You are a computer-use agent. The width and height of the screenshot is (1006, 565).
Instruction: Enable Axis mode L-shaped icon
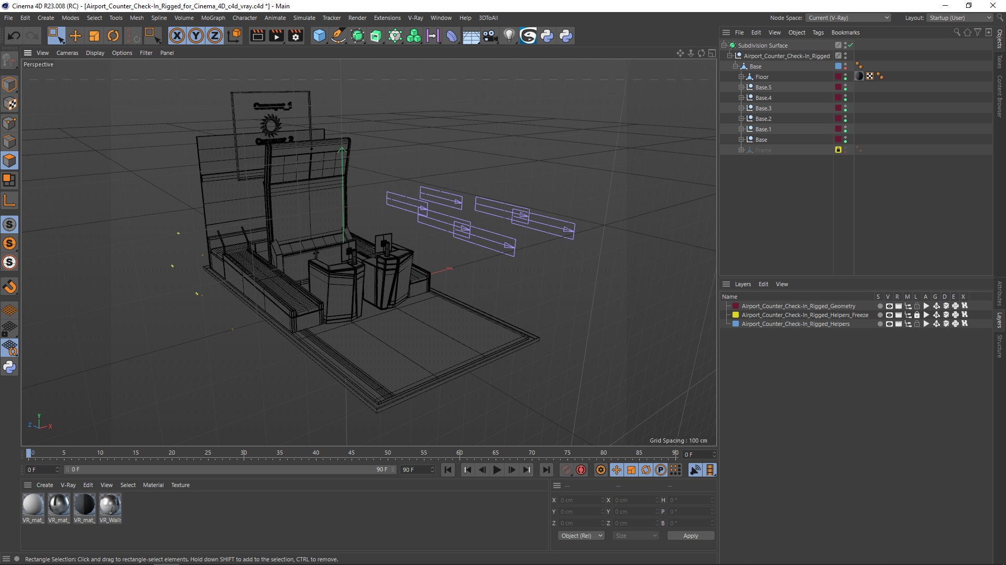tap(9, 200)
